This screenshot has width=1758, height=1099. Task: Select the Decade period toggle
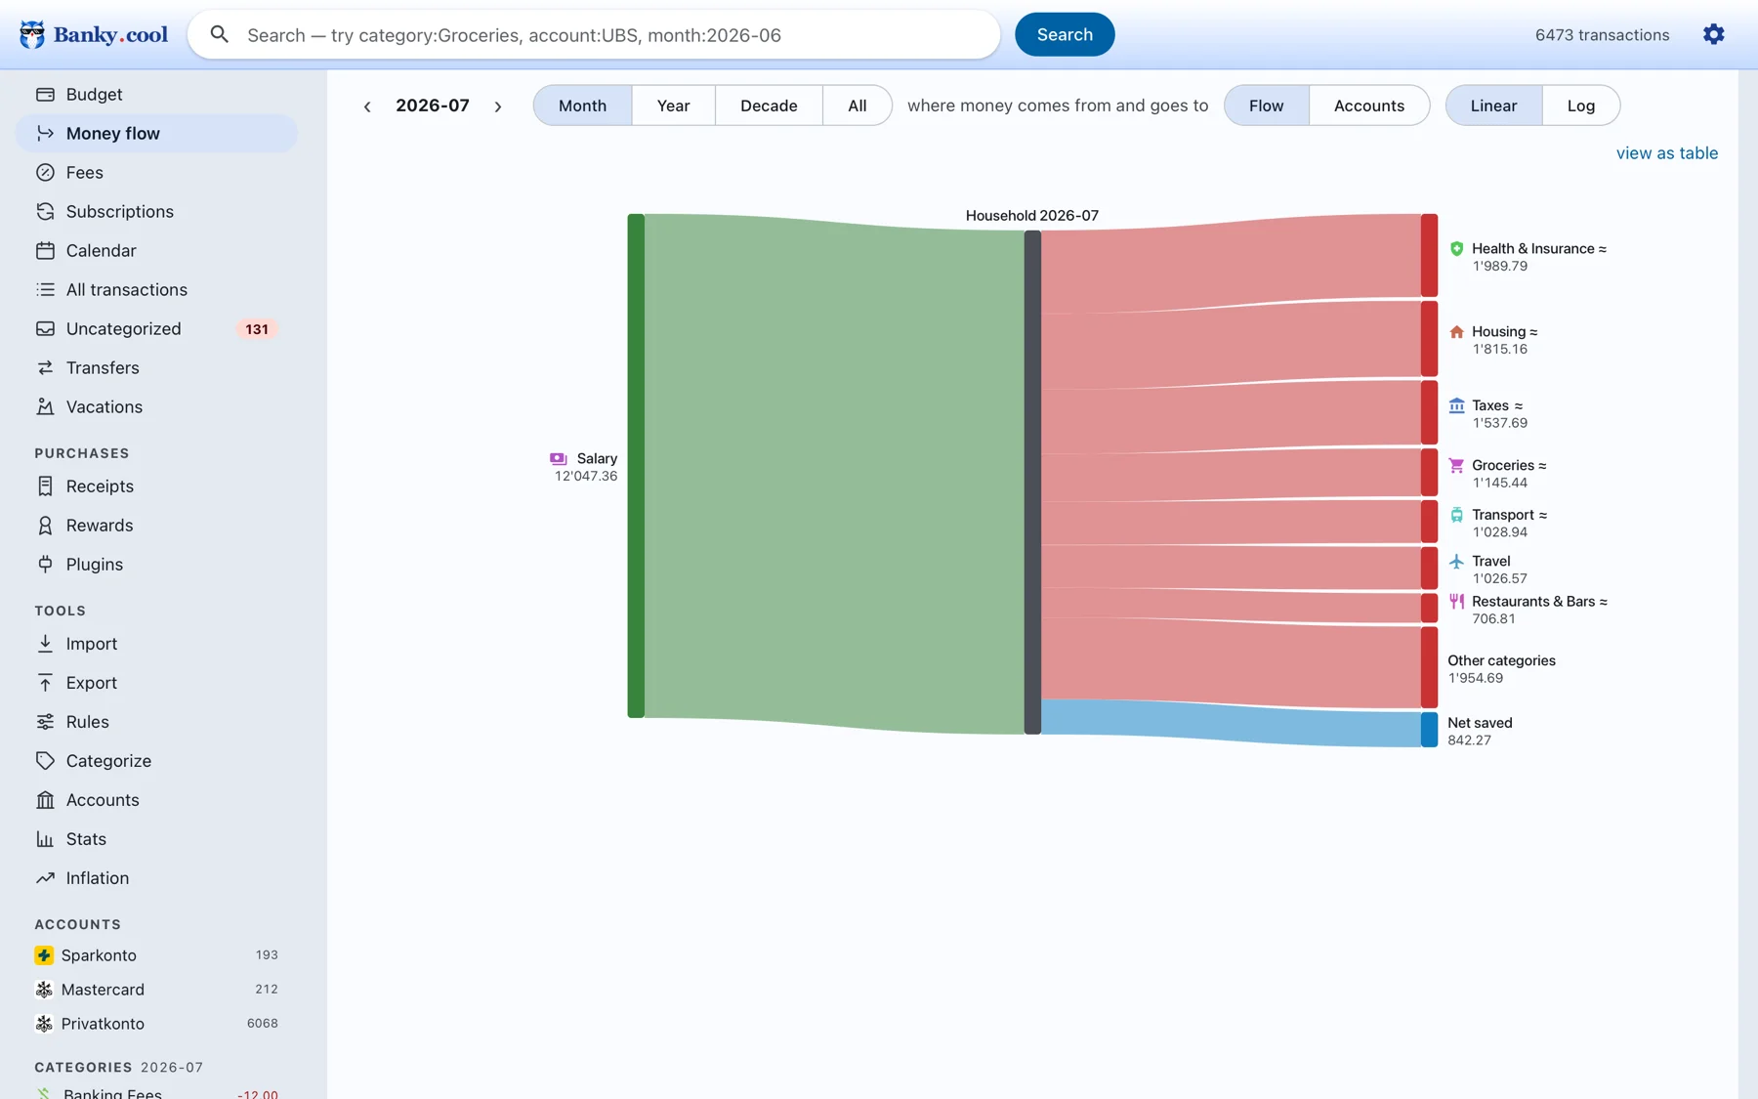point(769,106)
